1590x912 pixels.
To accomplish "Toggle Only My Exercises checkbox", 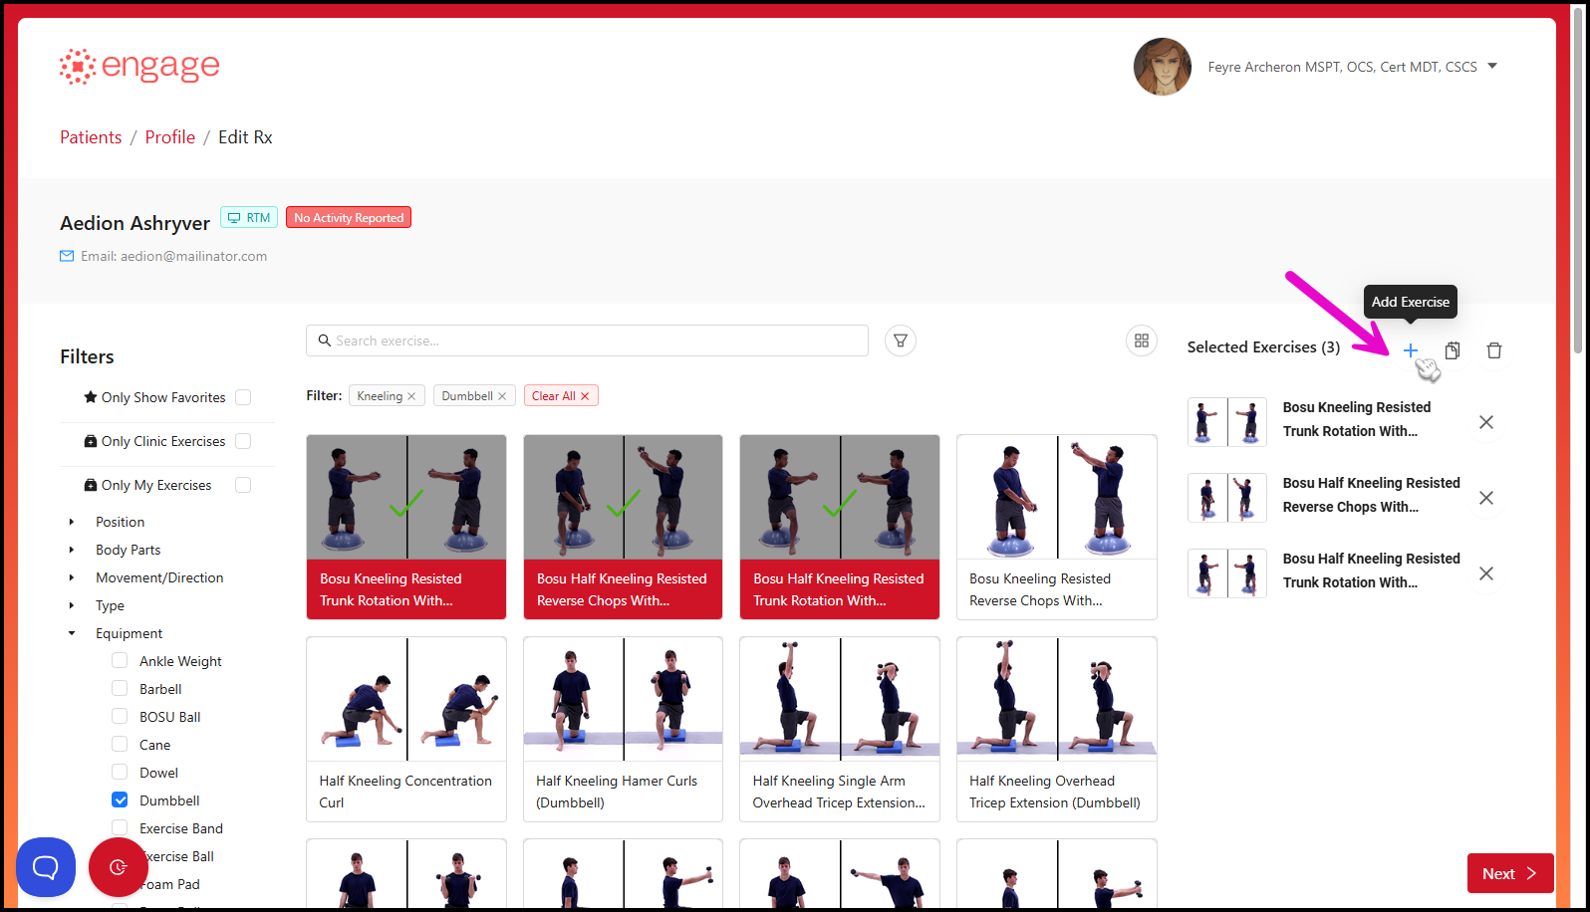I will tap(243, 485).
